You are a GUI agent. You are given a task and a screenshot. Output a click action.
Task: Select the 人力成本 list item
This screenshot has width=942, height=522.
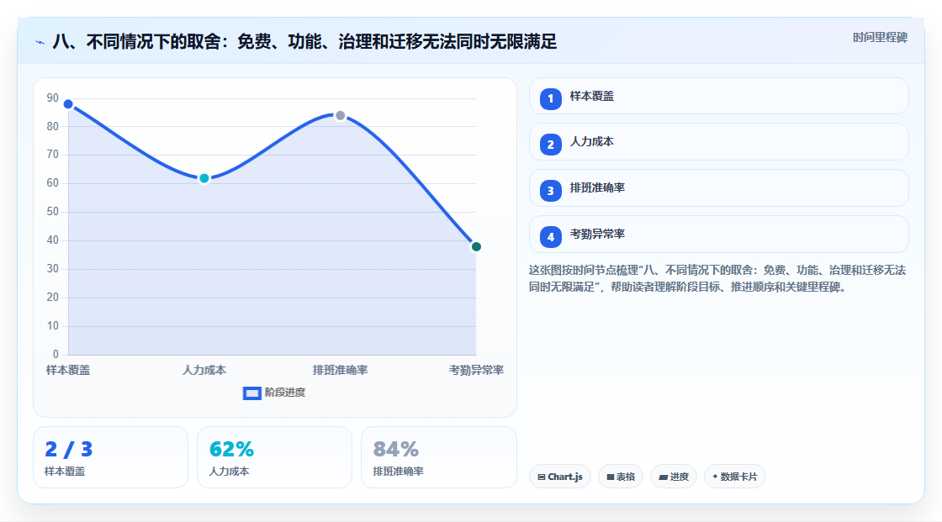click(x=718, y=142)
